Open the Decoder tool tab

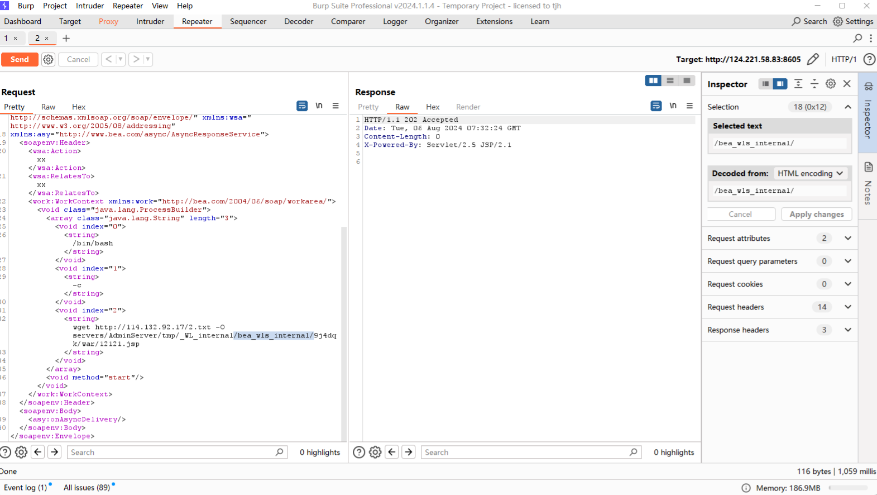tap(299, 21)
